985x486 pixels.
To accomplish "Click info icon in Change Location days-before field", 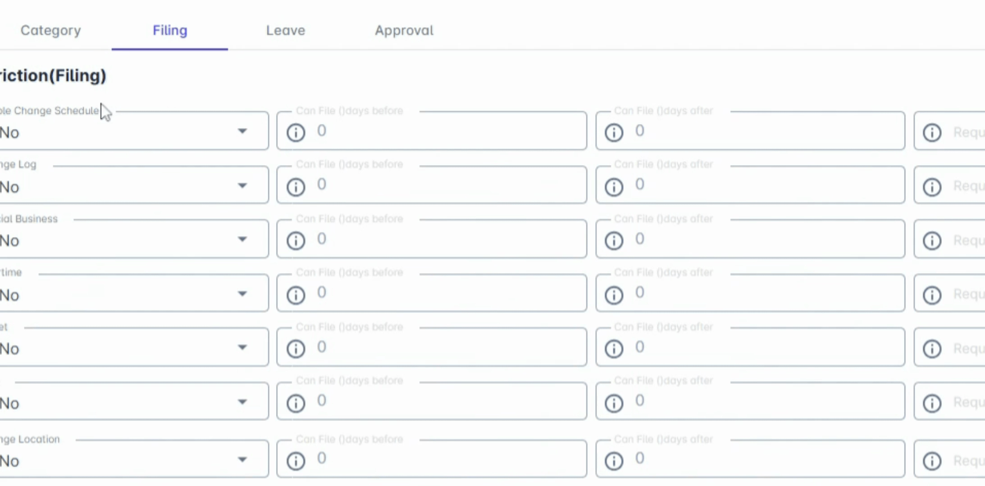I will click(296, 461).
